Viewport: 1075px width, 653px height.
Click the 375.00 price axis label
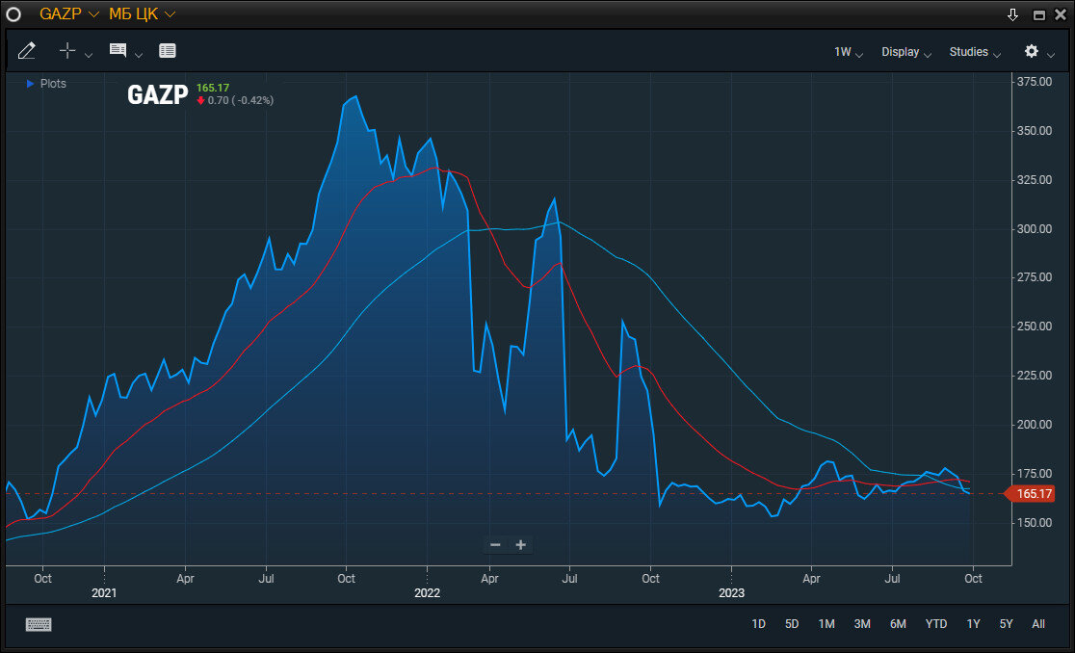pos(1034,82)
